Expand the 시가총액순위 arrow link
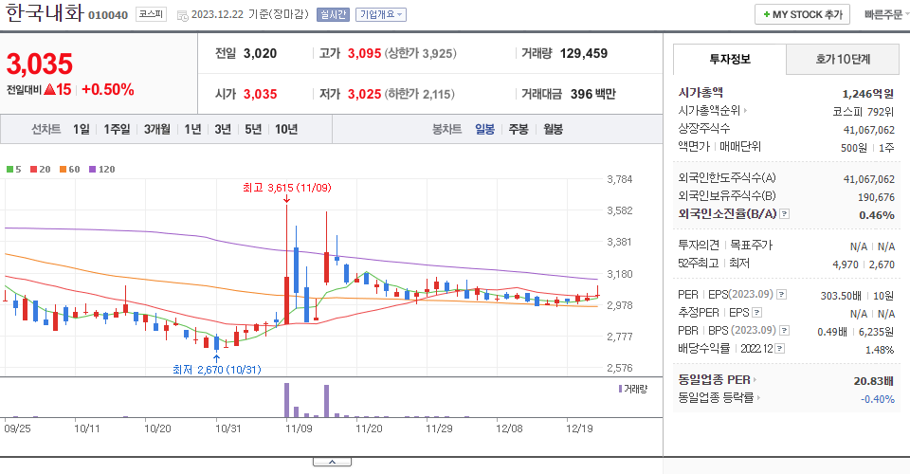This screenshot has width=910, height=474. (x=745, y=110)
